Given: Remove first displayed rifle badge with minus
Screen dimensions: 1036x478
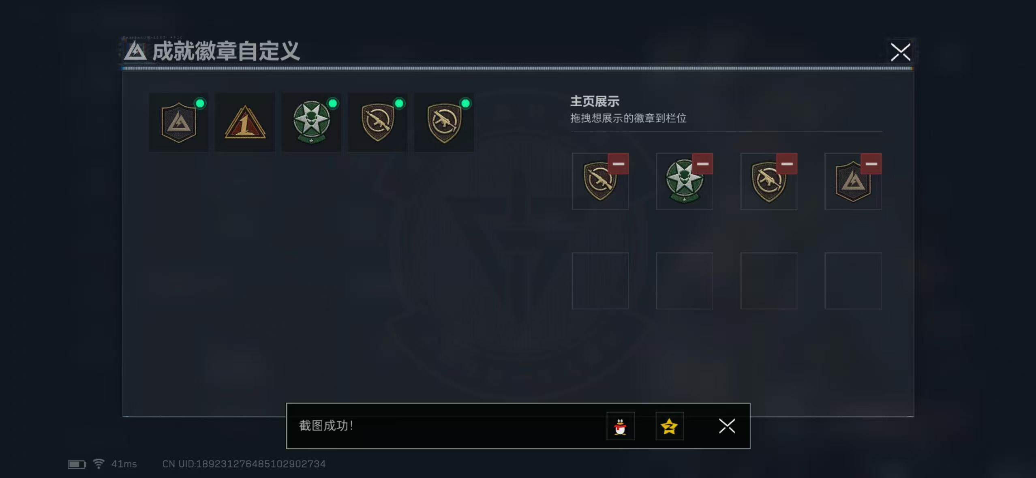Looking at the screenshot, I should click(618, 164).
